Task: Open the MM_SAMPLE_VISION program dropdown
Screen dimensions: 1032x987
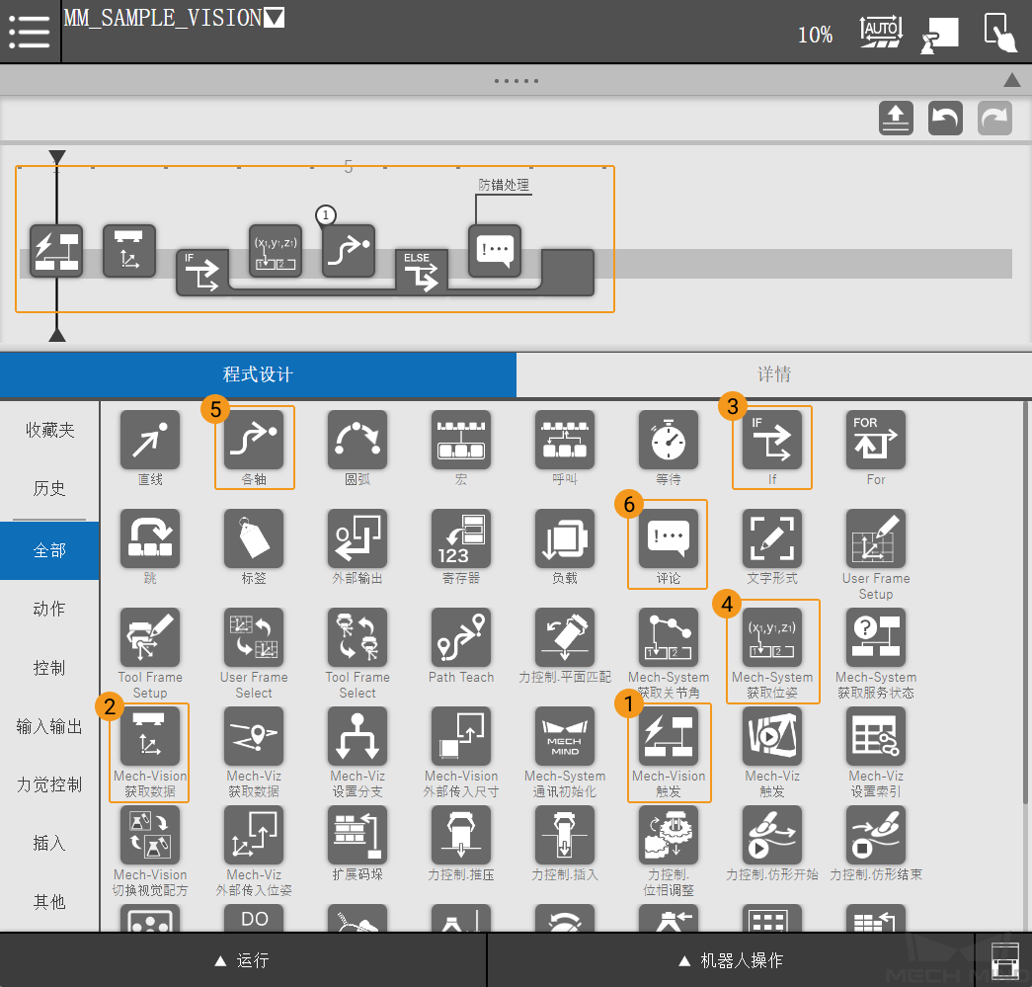Action: pos(275,18)
